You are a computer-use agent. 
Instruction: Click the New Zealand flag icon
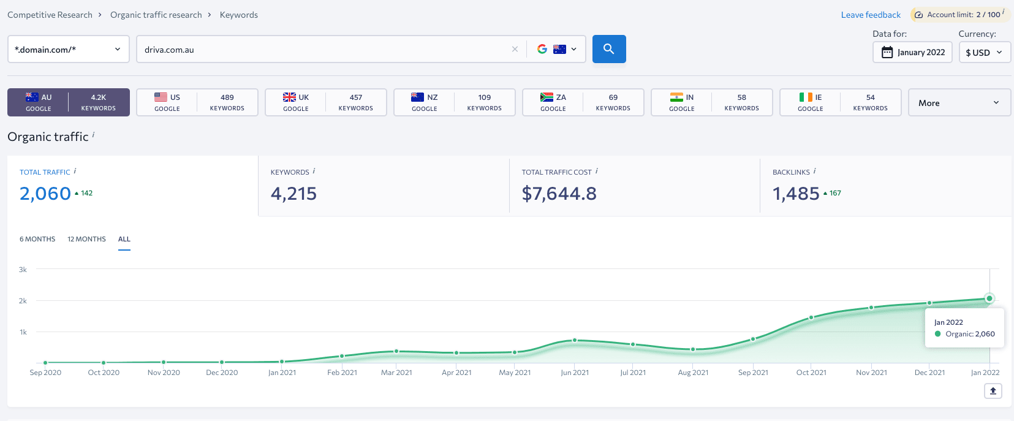pyautogui.click(x=417, y=97)
